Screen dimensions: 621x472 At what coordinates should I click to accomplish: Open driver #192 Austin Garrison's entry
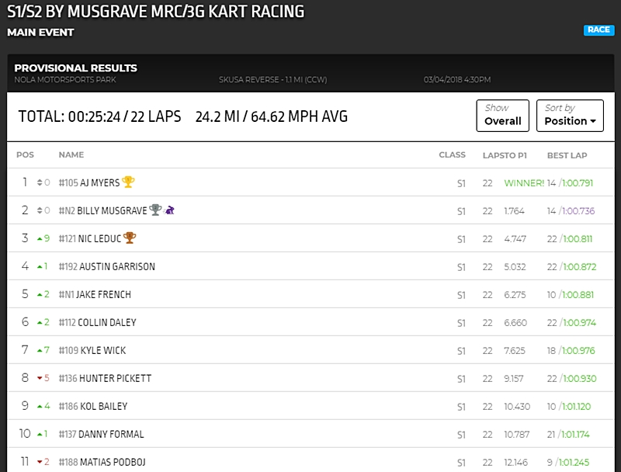pos(107,266)
